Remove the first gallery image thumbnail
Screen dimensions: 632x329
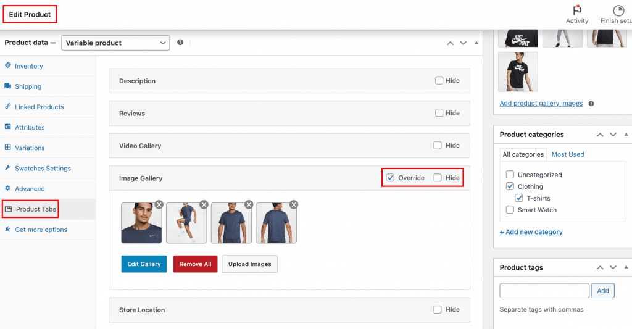[159, 205]
